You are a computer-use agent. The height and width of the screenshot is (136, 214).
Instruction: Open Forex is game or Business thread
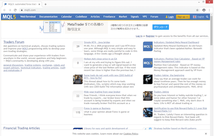click(x=97, y=109)
